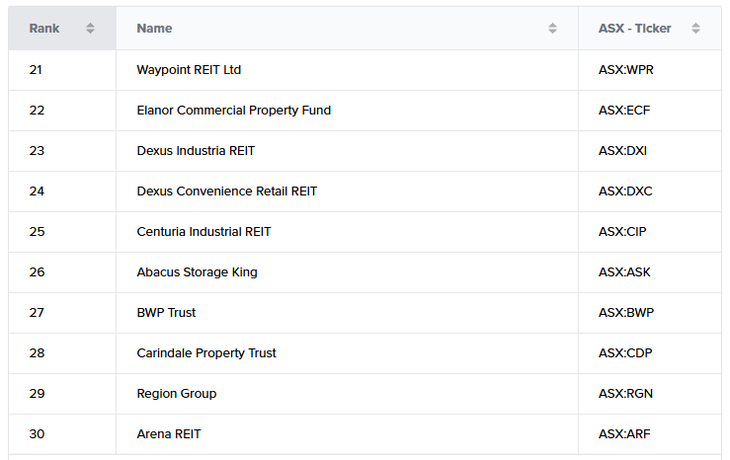The image size is (730, 460).
Task: Click the Rank column sort icon
Action: [x=91, y=29]
